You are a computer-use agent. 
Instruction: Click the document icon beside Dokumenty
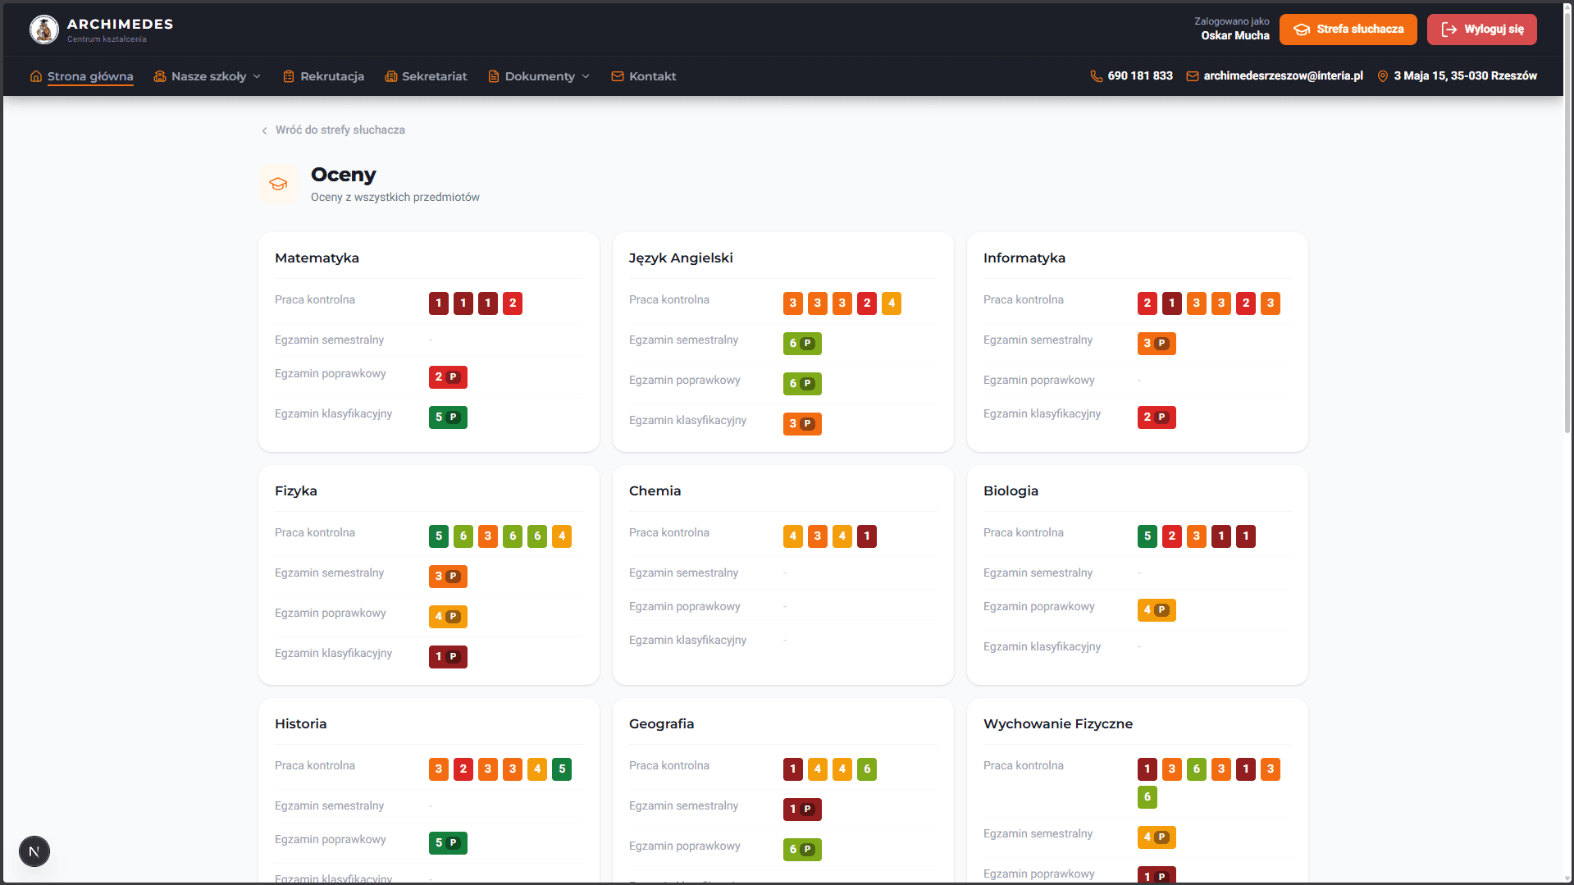click(494, 76)
